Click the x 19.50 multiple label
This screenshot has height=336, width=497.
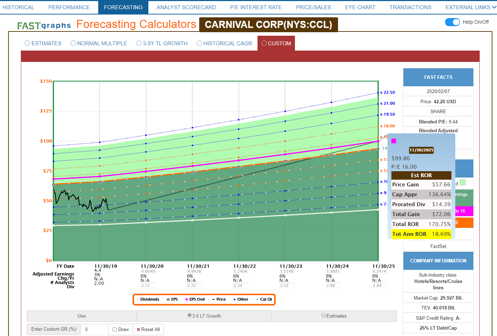pos(387,114)
